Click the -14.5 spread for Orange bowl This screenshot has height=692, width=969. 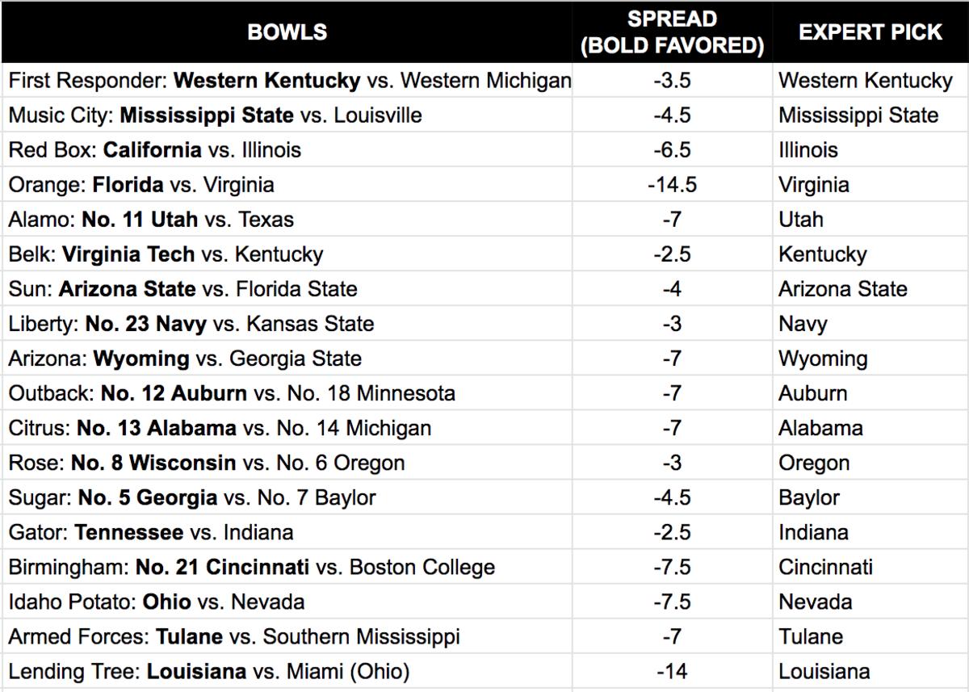(x=672, y=185)
